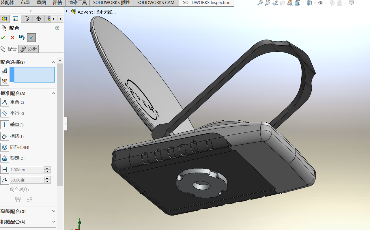Open the 布局 ribbon tab
Viewport: 370px width, 230px height.
tap(25, 3)
